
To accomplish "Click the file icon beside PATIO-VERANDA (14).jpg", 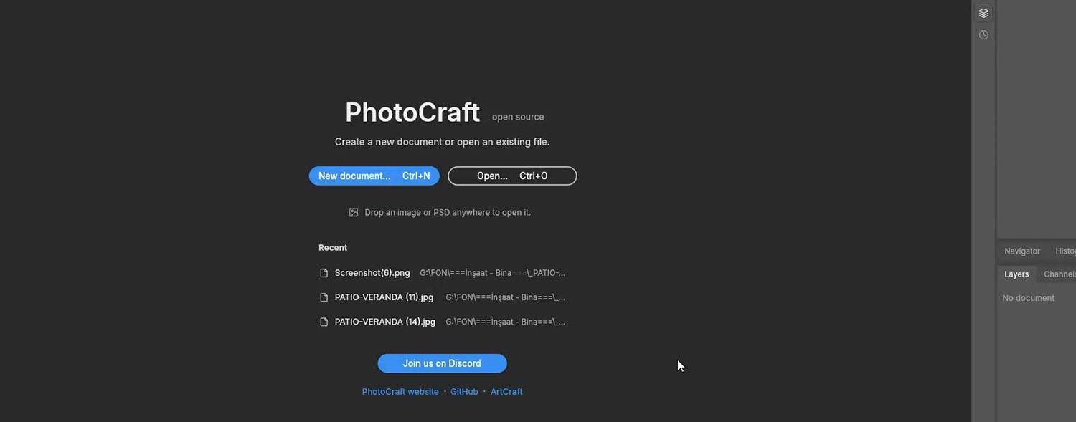I will [x=324, y=322].
